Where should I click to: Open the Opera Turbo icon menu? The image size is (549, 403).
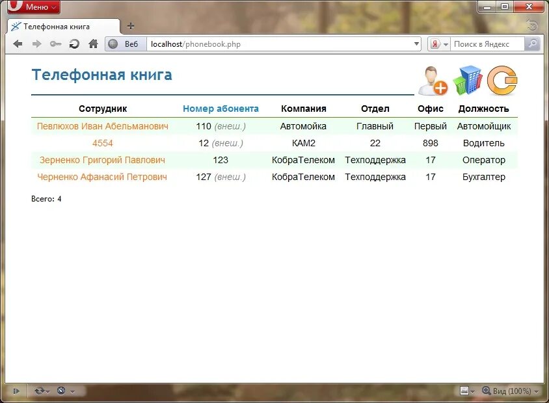[66, 391]
